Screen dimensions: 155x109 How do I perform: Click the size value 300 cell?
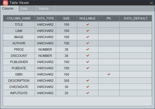coord(66,81)
